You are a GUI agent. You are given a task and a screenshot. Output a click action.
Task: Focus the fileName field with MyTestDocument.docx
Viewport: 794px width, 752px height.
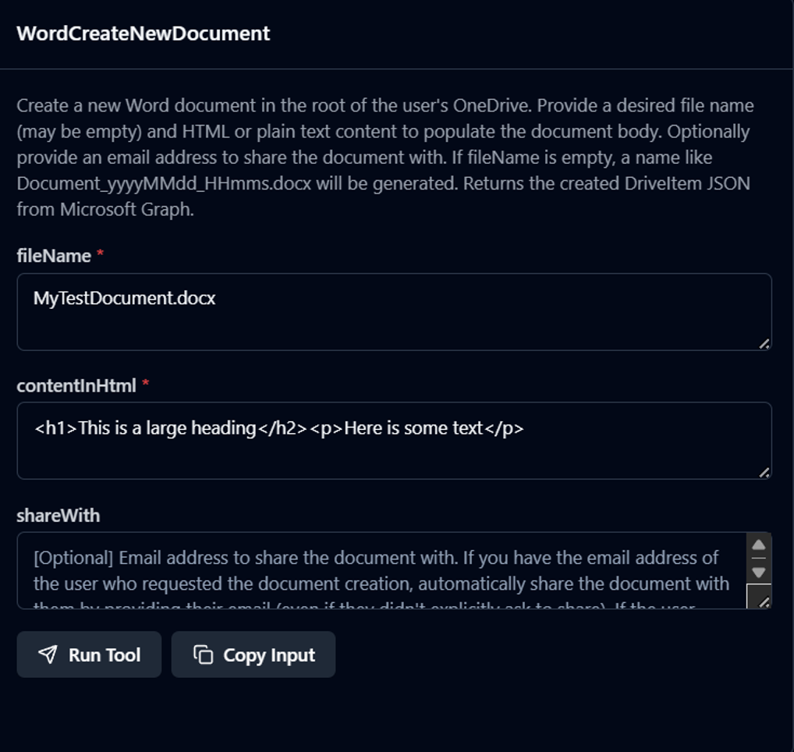[394, 311]
